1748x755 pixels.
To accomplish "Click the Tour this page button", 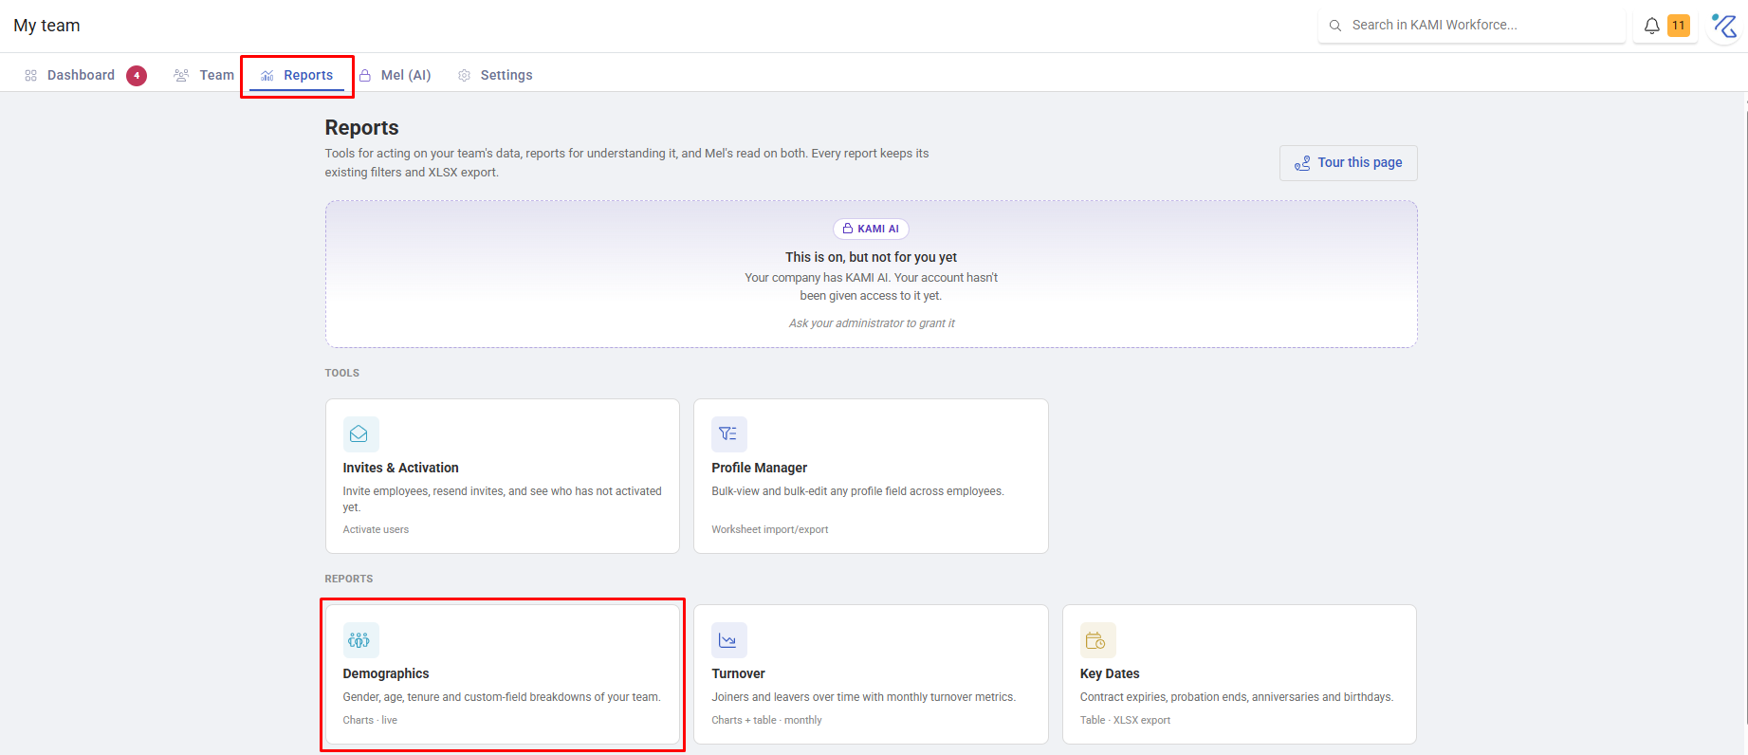I will [x=1348, y=163].
